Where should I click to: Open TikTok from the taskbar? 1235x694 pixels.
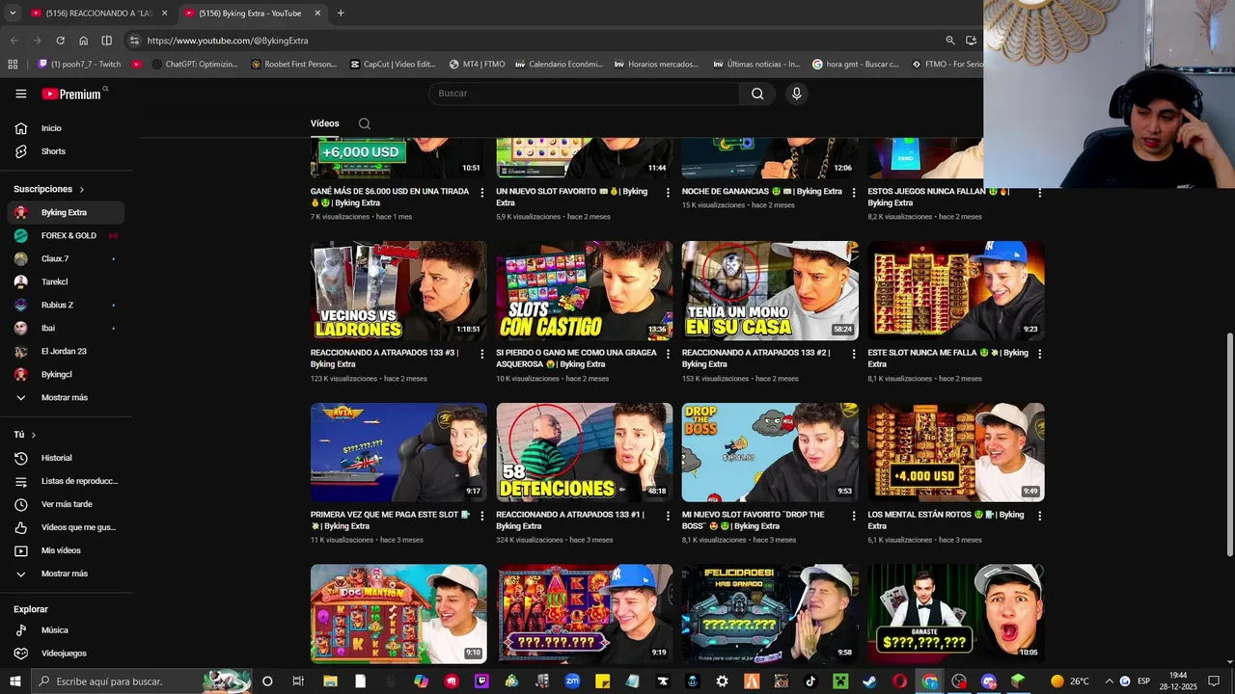(810, 681)
